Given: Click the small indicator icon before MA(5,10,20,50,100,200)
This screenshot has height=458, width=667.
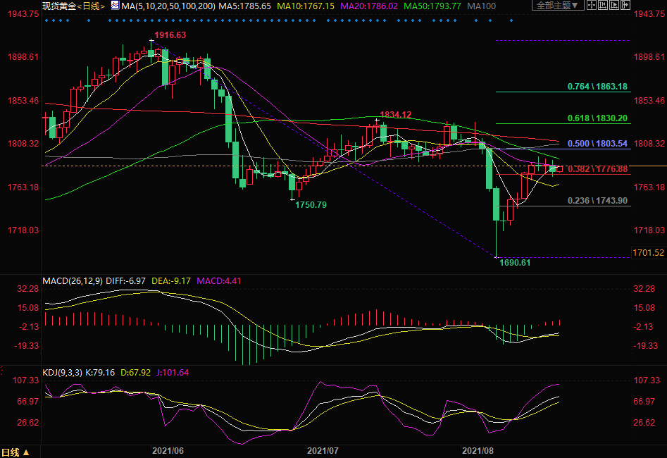Looking at the screenshot, I should pos(115,6).
